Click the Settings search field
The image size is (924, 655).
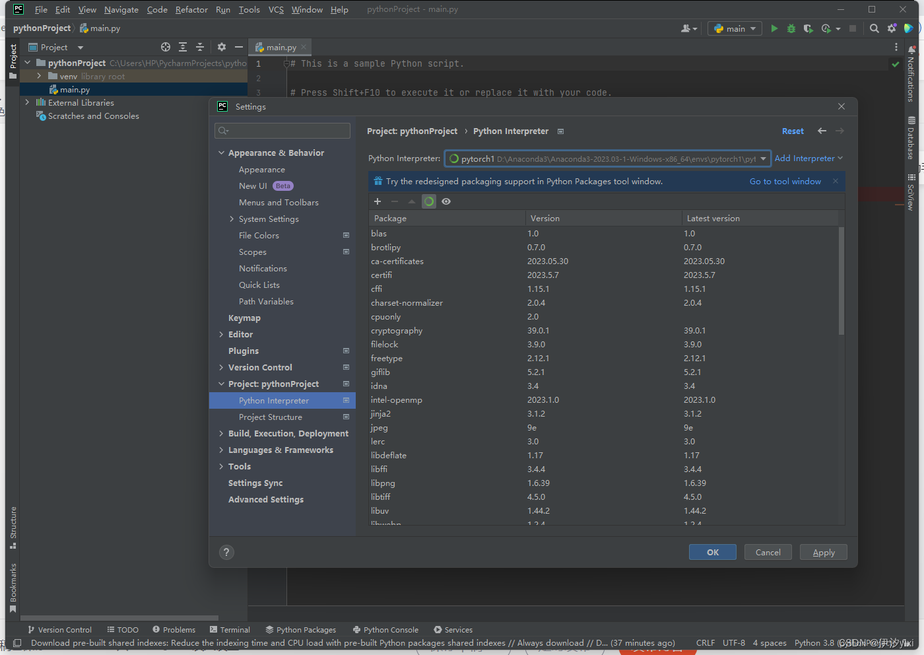282,131
